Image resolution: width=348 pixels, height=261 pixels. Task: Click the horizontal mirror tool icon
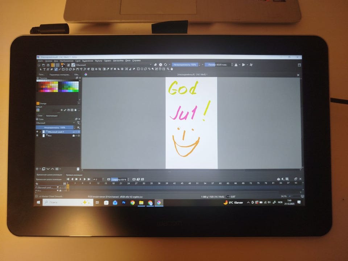(x=236, y=65)
